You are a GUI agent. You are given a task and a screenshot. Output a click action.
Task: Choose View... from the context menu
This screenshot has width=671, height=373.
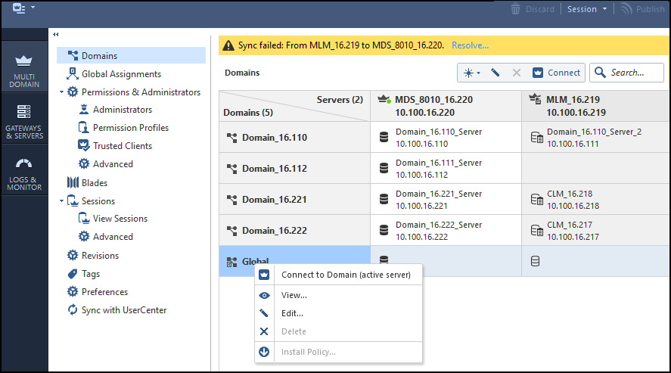294,295
